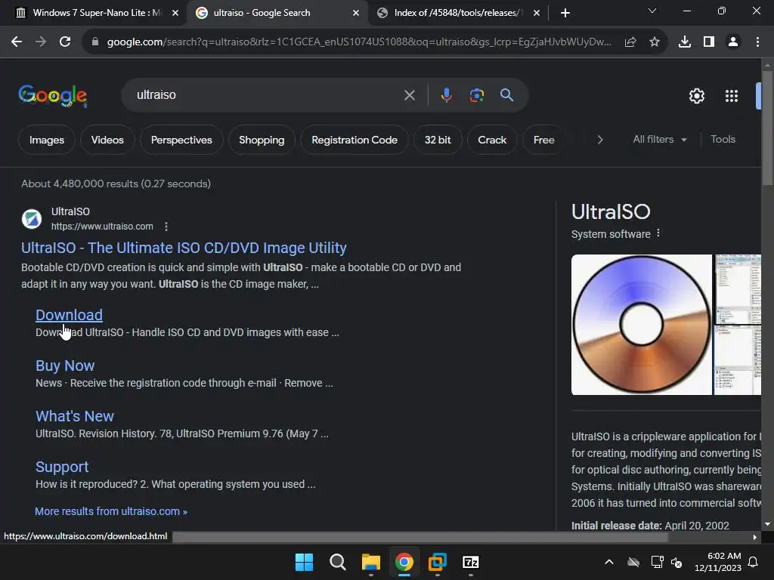Open Windows taskbar Search
This screenshot has width=774, height=580.
pyautogui.click(x=338, y=562)
